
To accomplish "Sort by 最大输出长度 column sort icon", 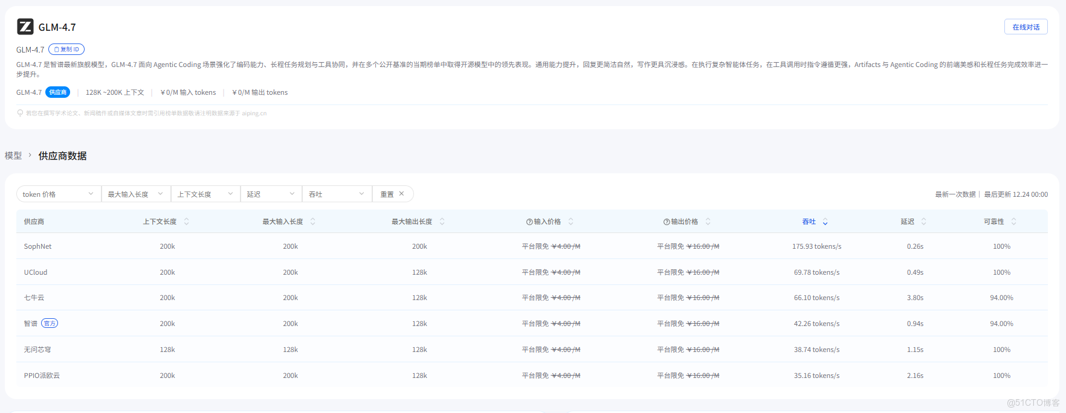I will 442,222.
